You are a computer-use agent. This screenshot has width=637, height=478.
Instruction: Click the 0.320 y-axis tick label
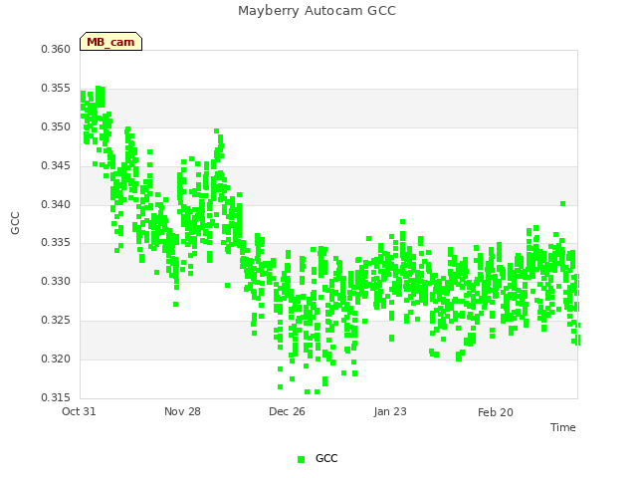click(56, 358)
